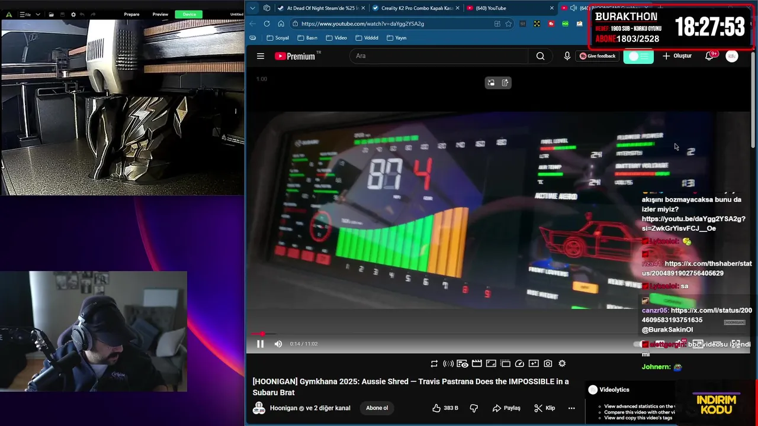
Task: Click the list-with-eye icon below the player
Action: tap(462, 364)
